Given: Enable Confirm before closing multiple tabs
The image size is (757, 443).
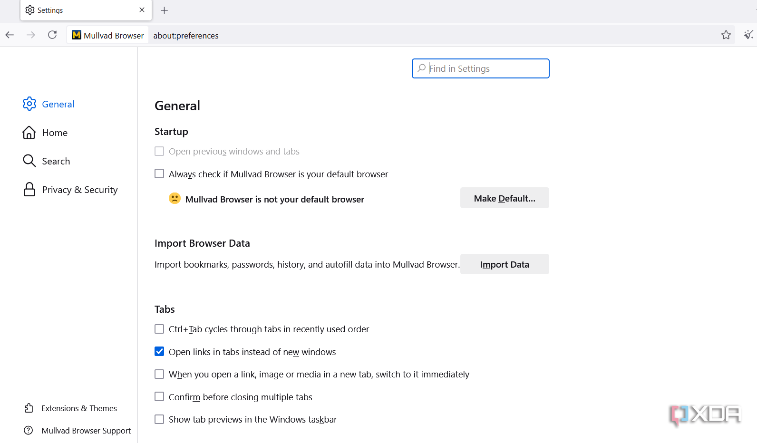Looking at the screenshot, I should tap(159, 396).
